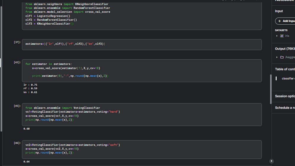Click the Input section heading
This screenshot has width=295, height=166.
click(279, 11)
